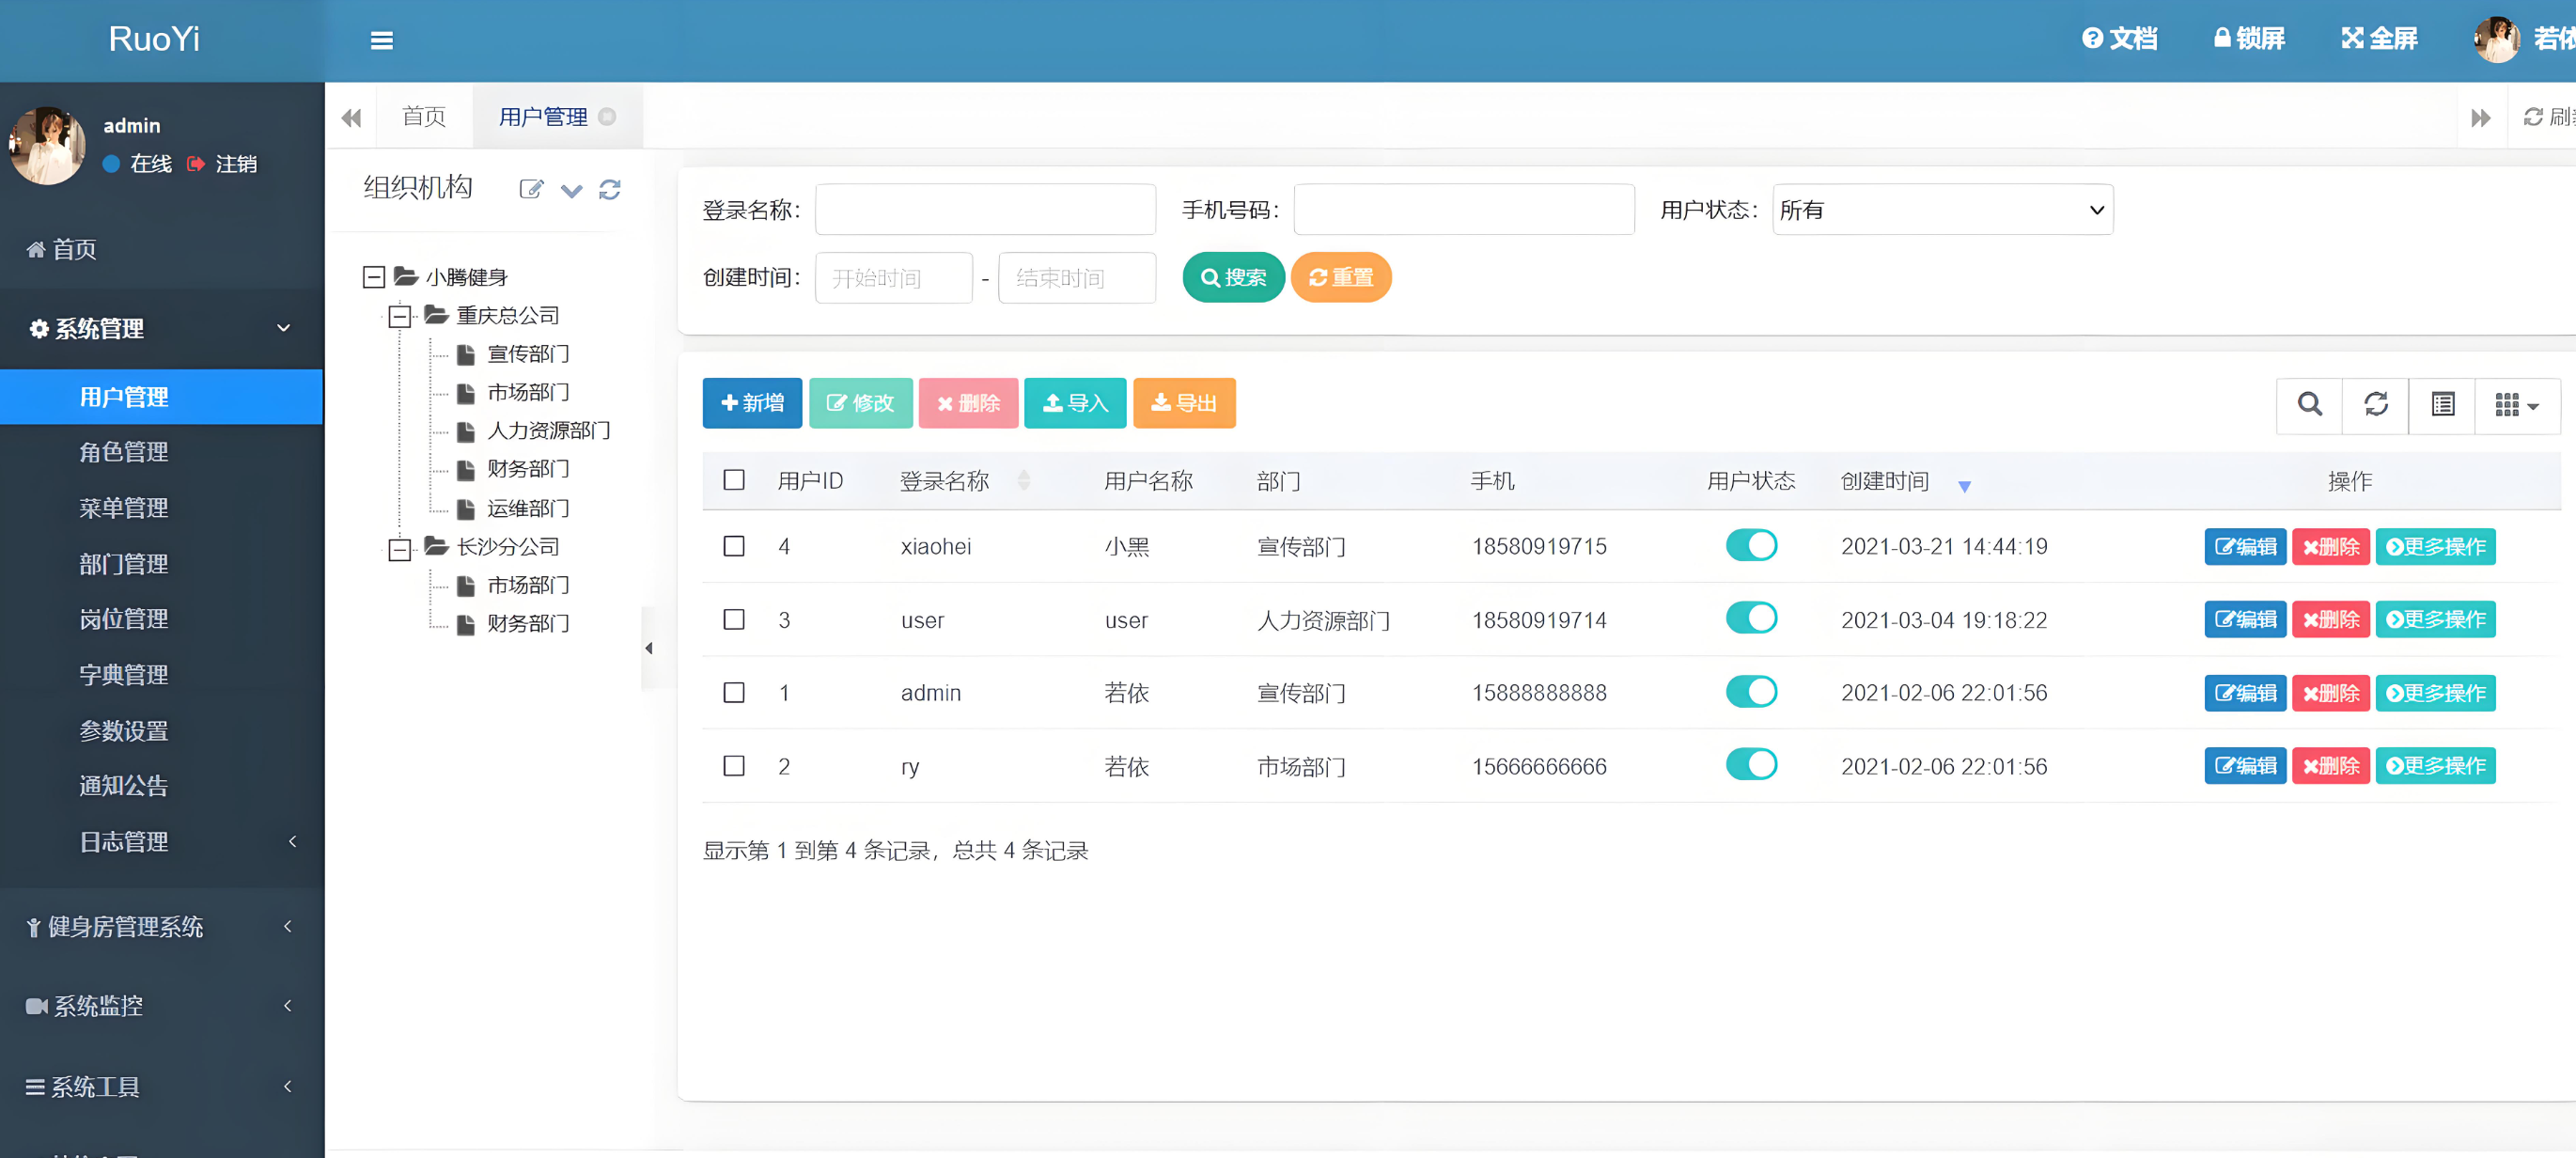Click the edit icon beside 组织机构
Image resolution: width=2576 pixels, height=1158 pixels.
click(x=531, y=189)
